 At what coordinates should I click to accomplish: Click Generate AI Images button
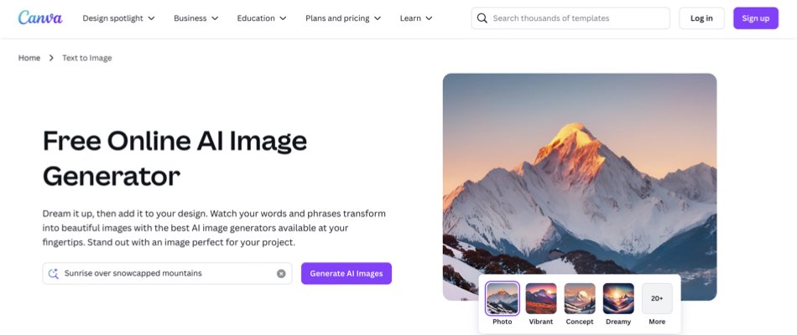[x=346, y=274]
